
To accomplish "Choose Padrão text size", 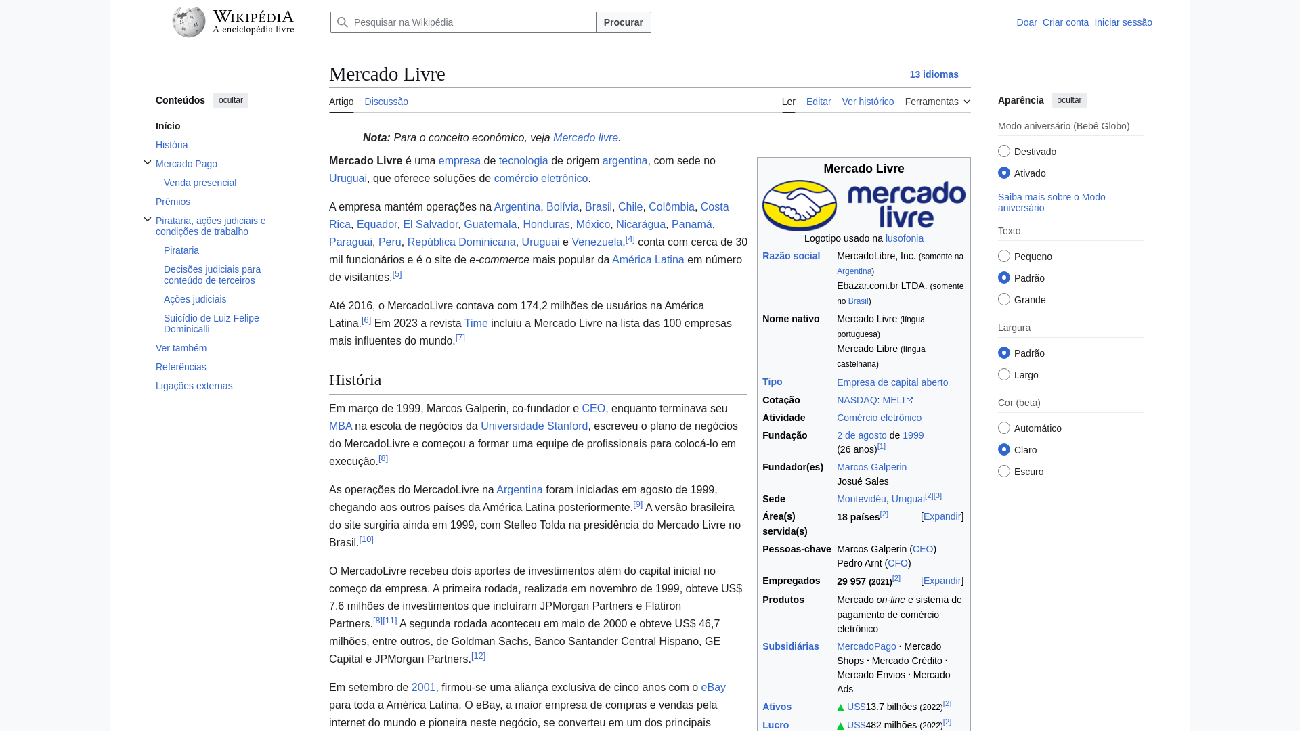I will point(1004,278).
